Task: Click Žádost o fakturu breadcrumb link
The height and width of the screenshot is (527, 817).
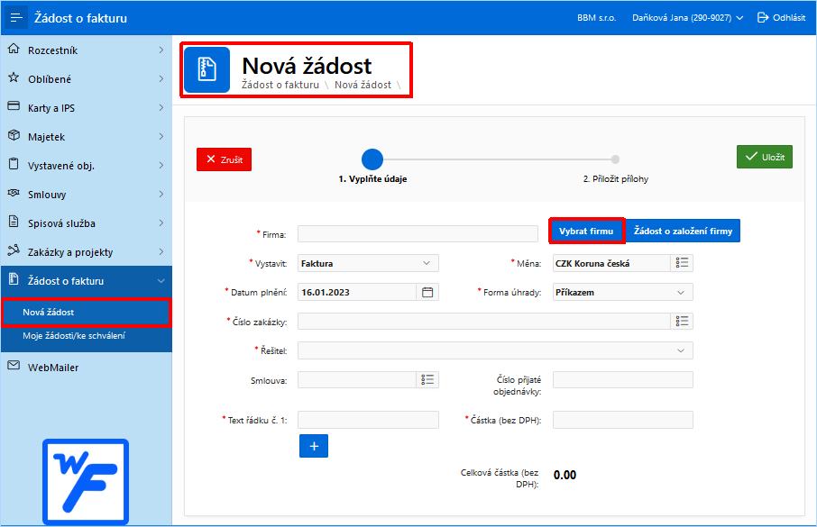Action: tap(280, 85)
